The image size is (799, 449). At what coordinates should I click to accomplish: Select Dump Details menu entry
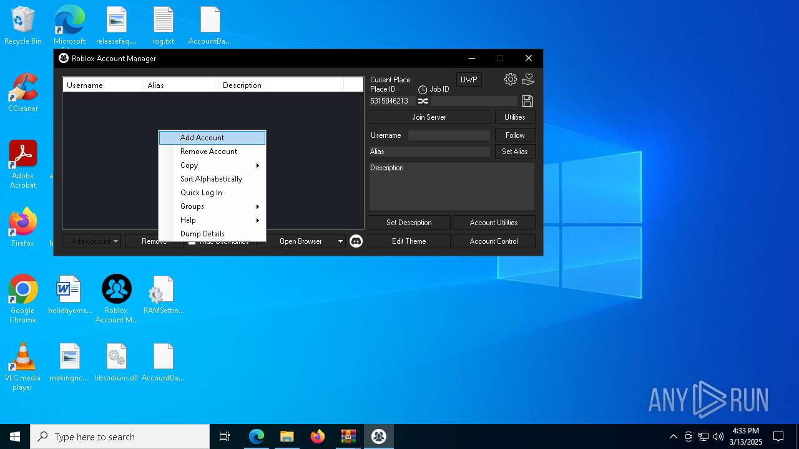212,234
